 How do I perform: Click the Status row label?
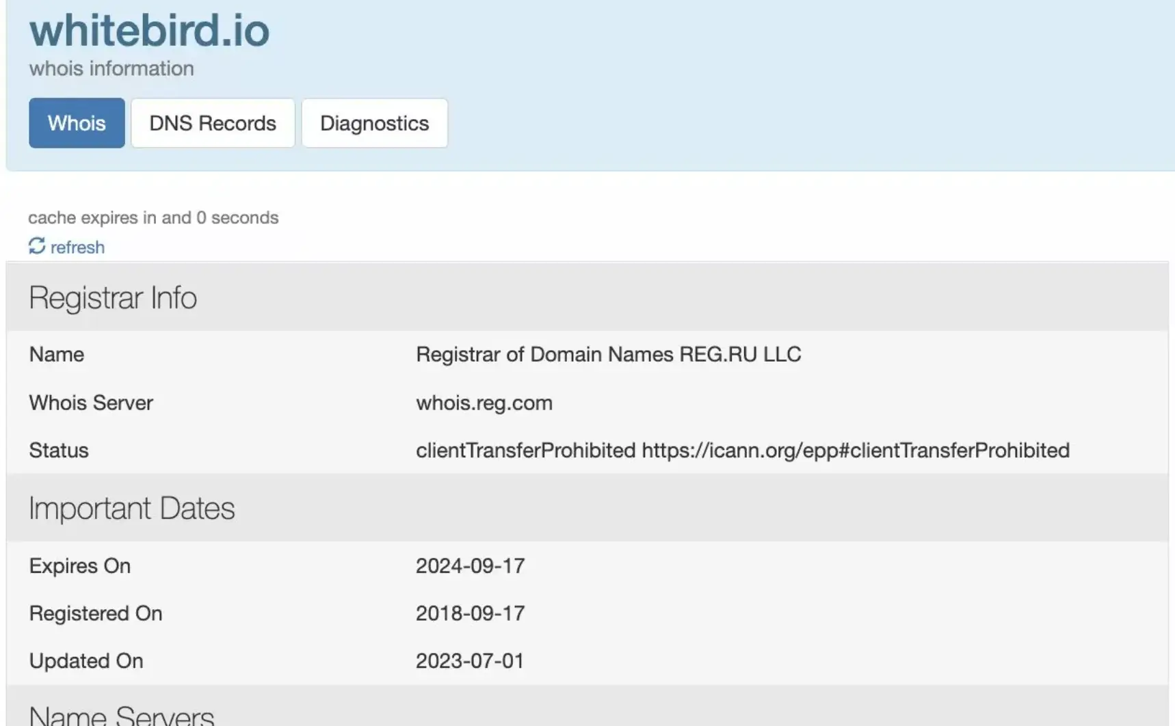(x=59, y=451)
